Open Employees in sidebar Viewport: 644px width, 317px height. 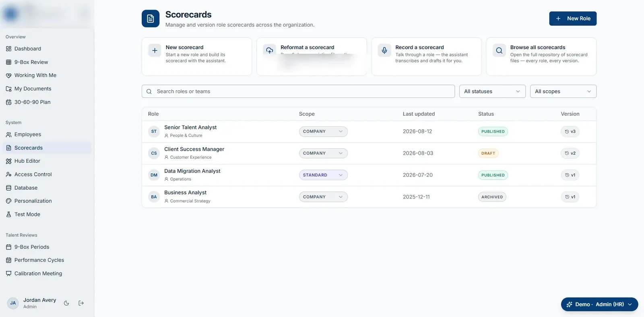click(47, 135)
